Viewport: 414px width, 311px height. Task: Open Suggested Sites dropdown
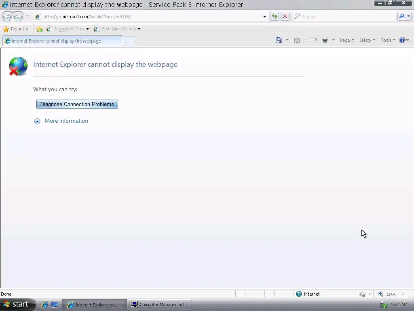(x=68, y=29)
